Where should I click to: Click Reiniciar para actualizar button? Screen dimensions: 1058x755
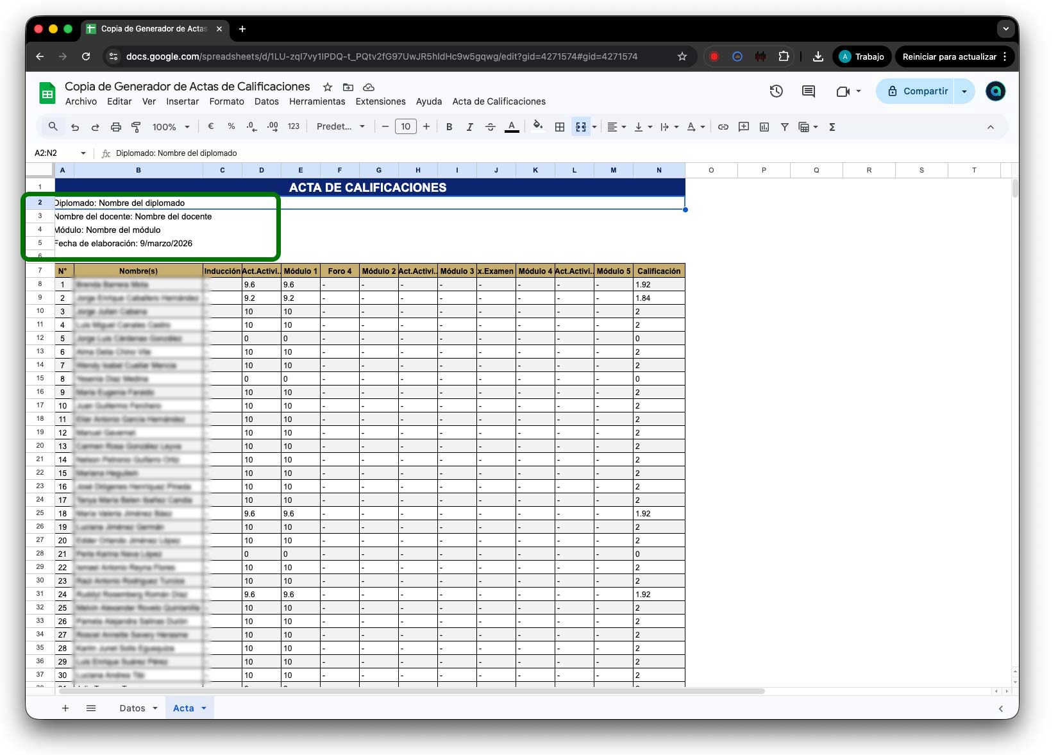949,56
